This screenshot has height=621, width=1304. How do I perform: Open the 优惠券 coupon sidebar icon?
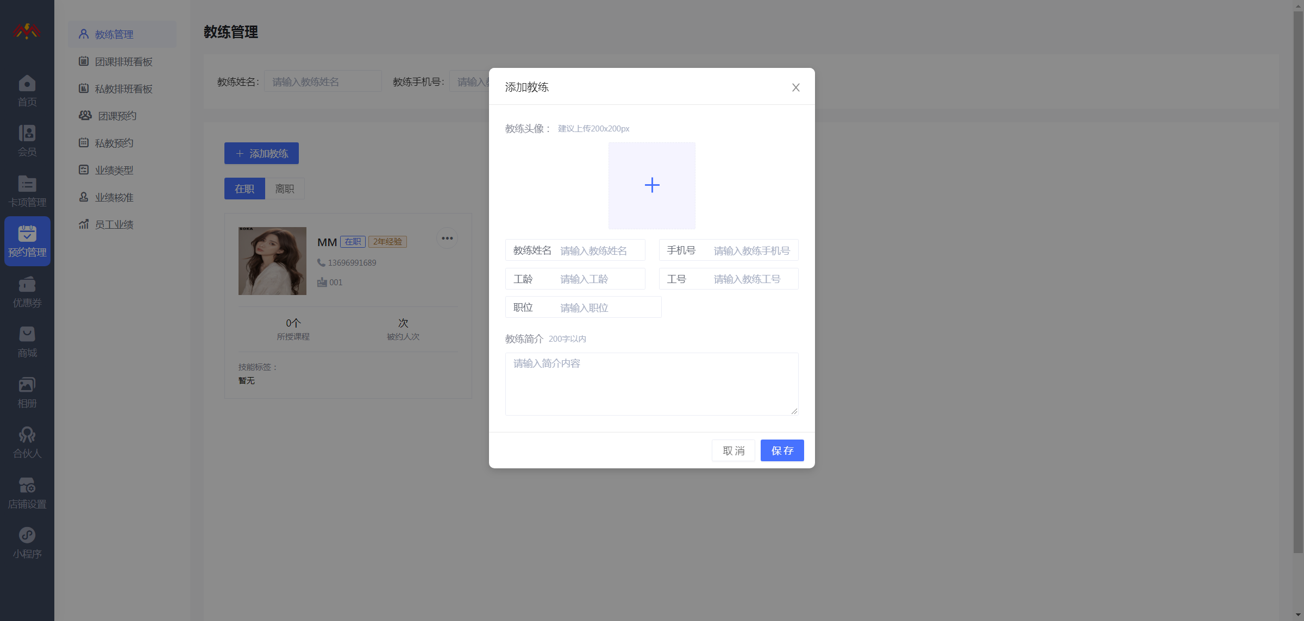point(27,292)
